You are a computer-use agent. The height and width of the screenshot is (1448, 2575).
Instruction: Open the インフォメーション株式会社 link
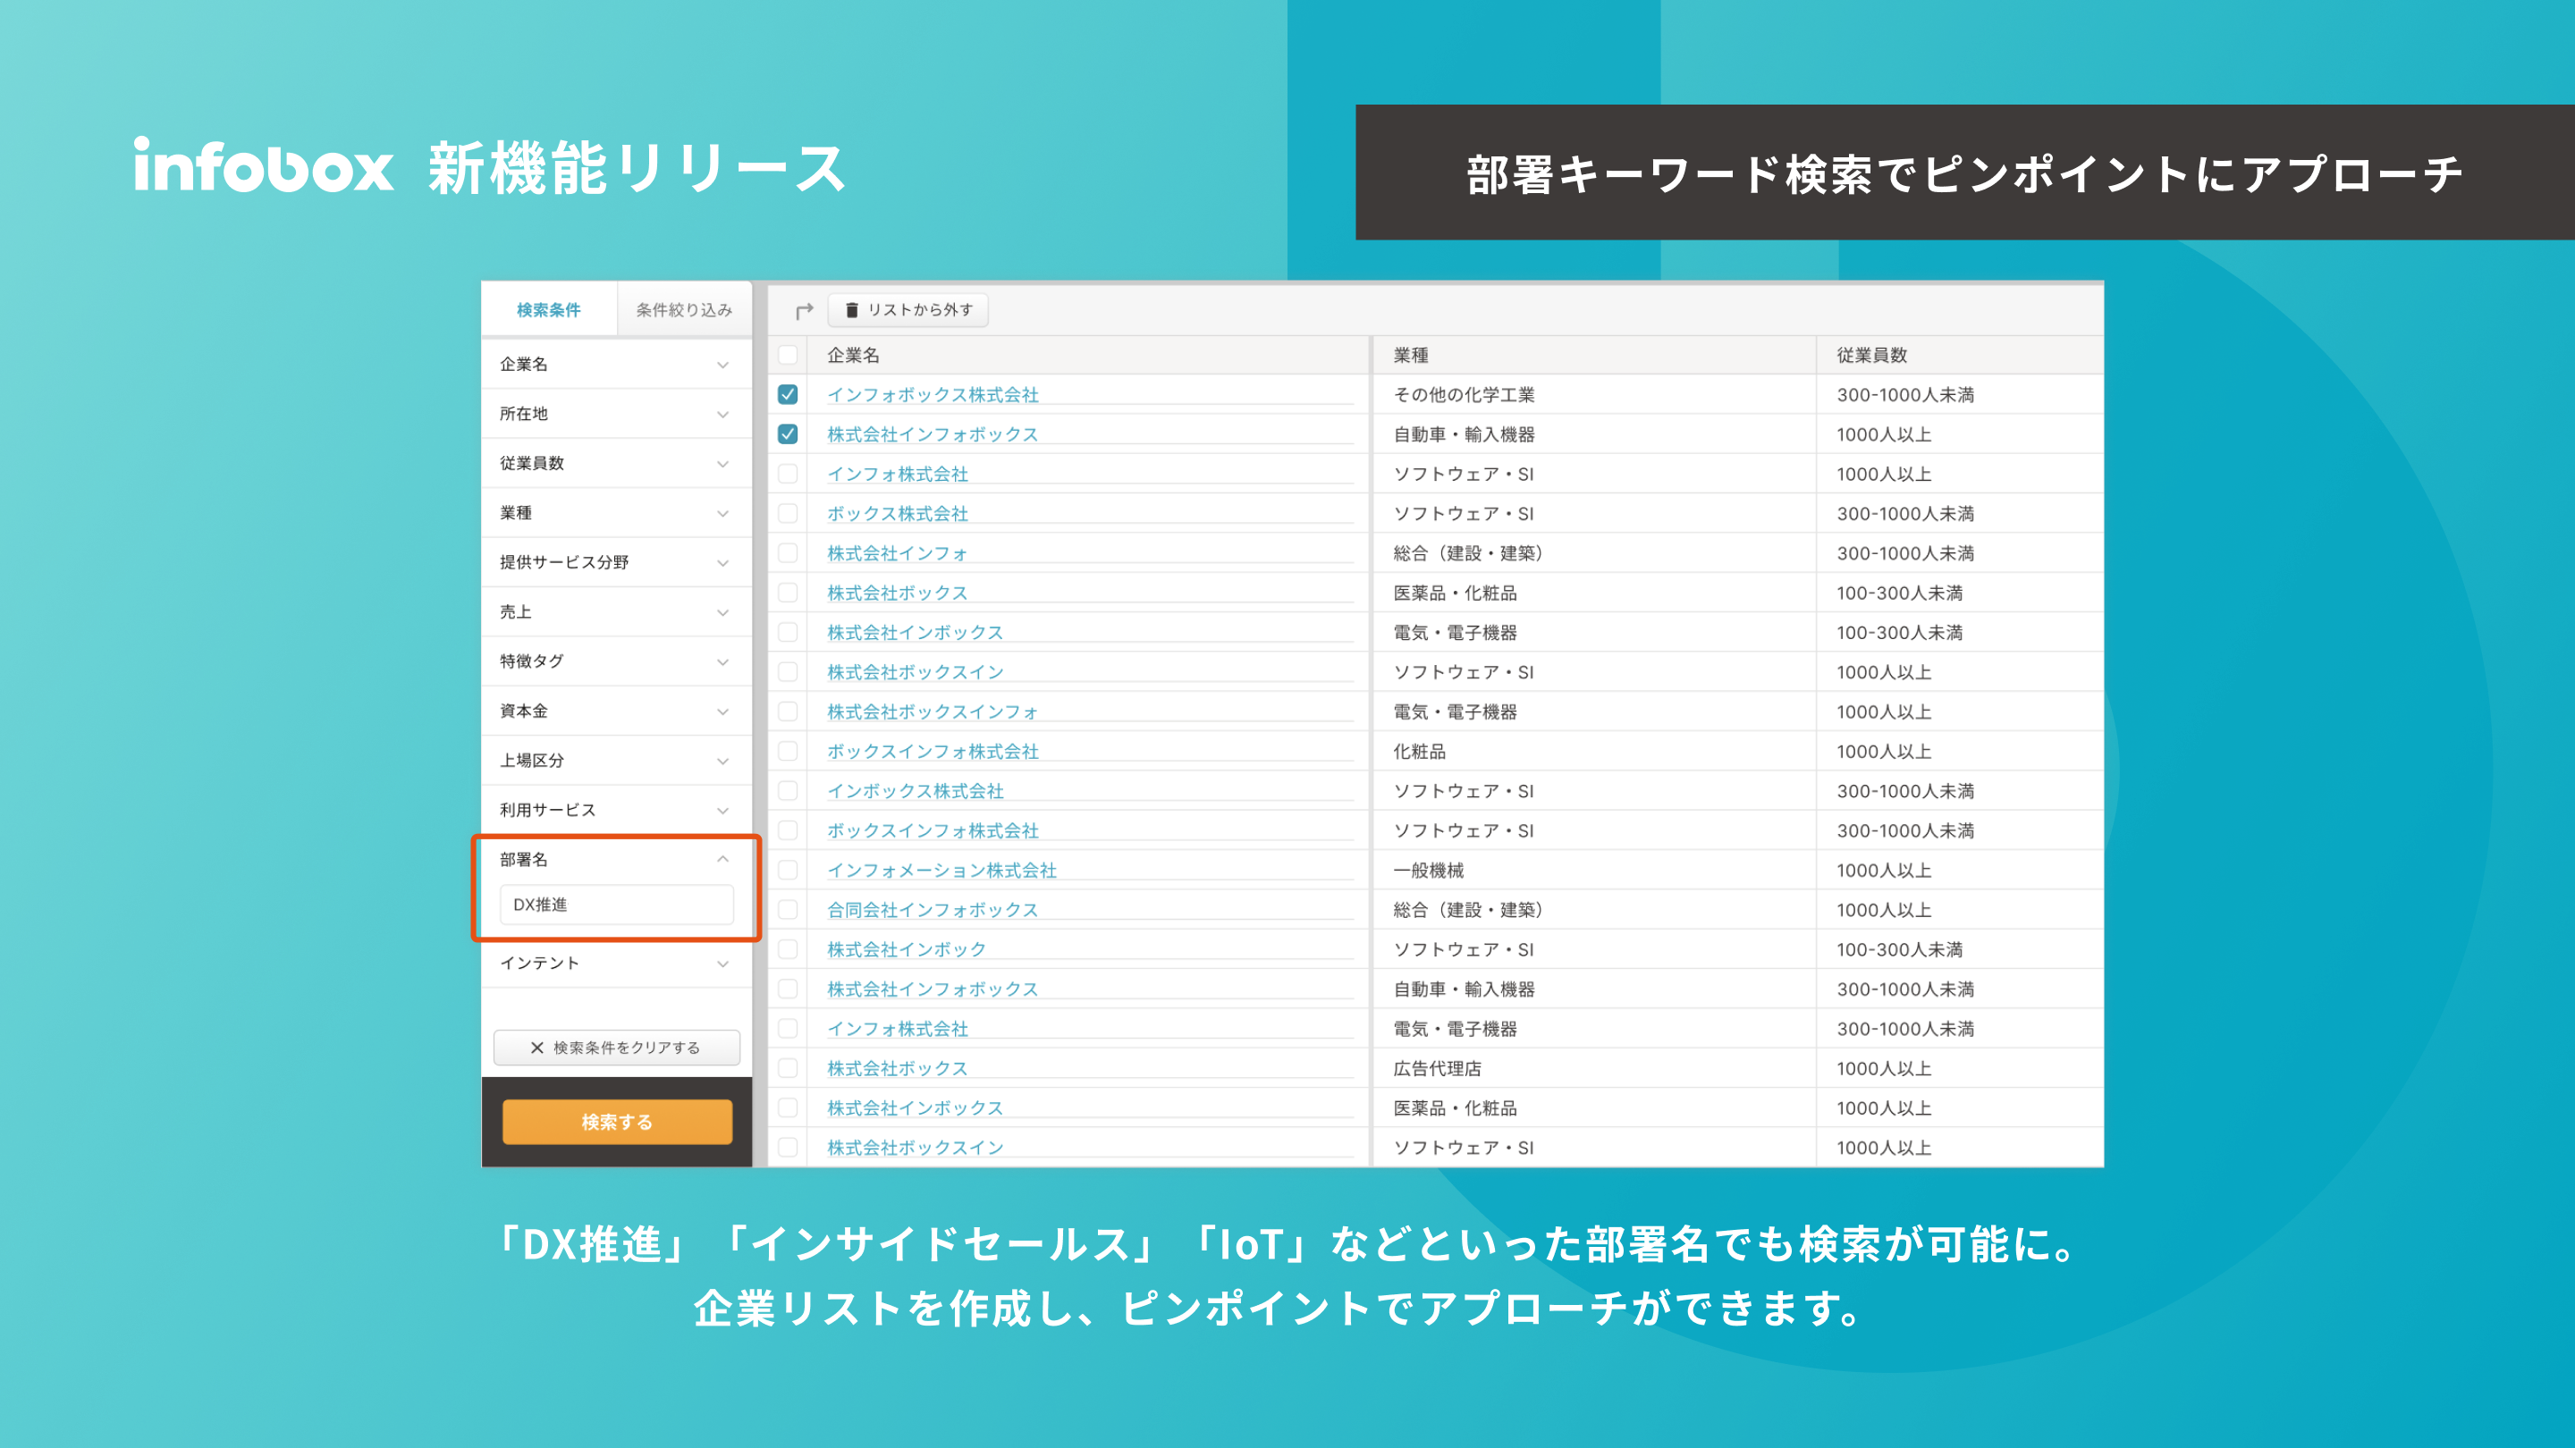(x=941, y=871)
